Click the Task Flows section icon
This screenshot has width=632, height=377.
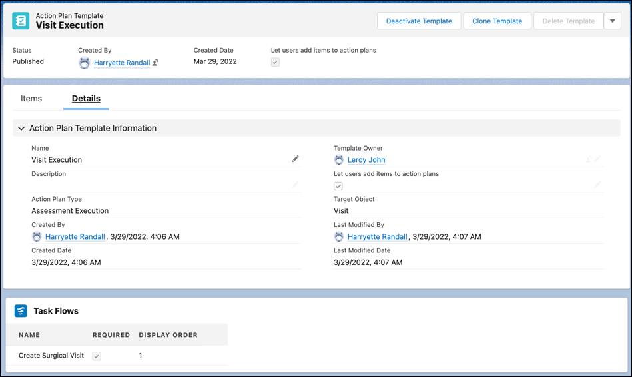[21, 311]
